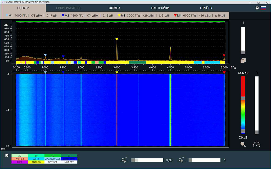
Task: Click the M2 frequency value 1500 ГГц
Action: click(77, 16)
